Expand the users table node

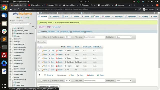click(12, 36)
